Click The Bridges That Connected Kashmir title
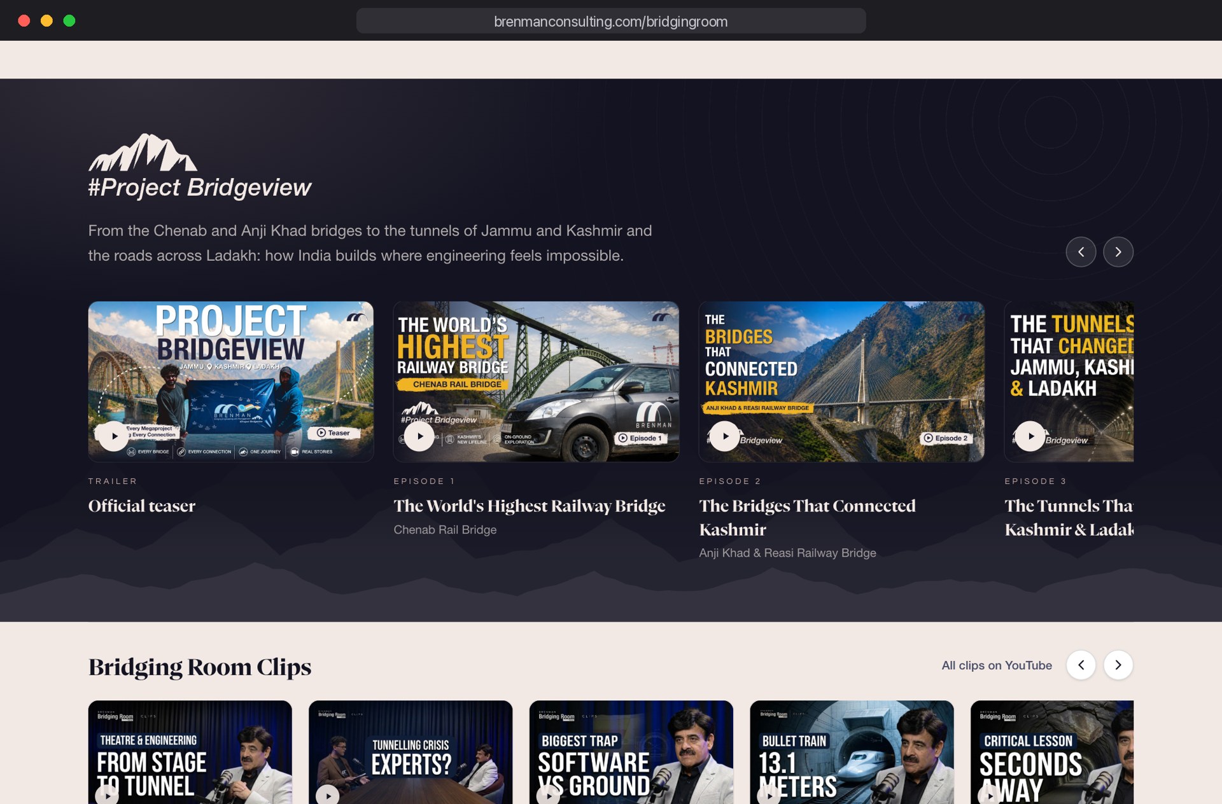 [x=807, y=518]
